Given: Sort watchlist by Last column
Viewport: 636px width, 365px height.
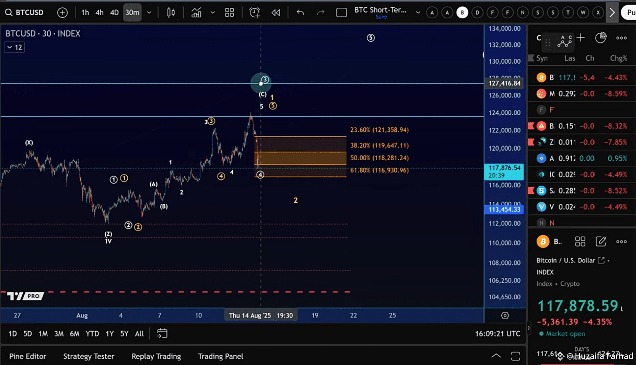Looking at the screenshot, I should pyautogui.click(x=570, y=58).
